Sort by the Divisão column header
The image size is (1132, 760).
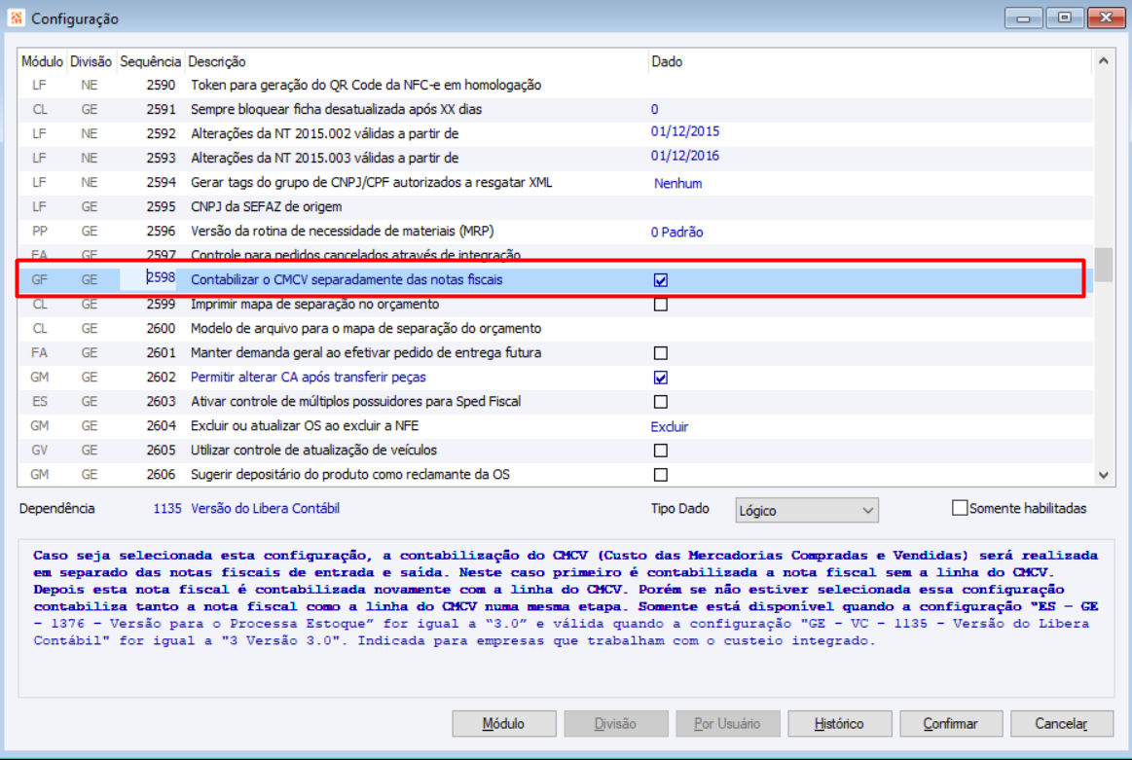91,61
